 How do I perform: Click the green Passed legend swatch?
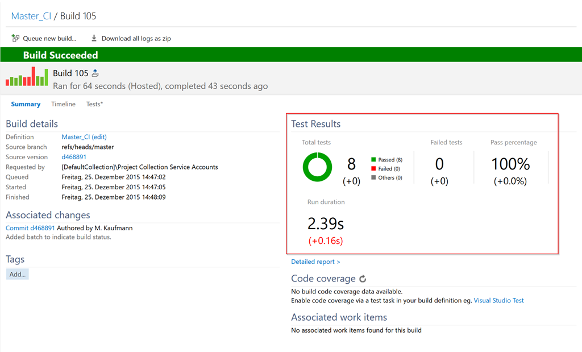tap(373, 160)
